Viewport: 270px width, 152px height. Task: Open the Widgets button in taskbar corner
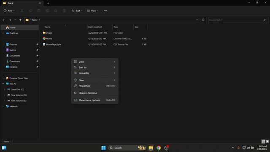pos(4,148)
